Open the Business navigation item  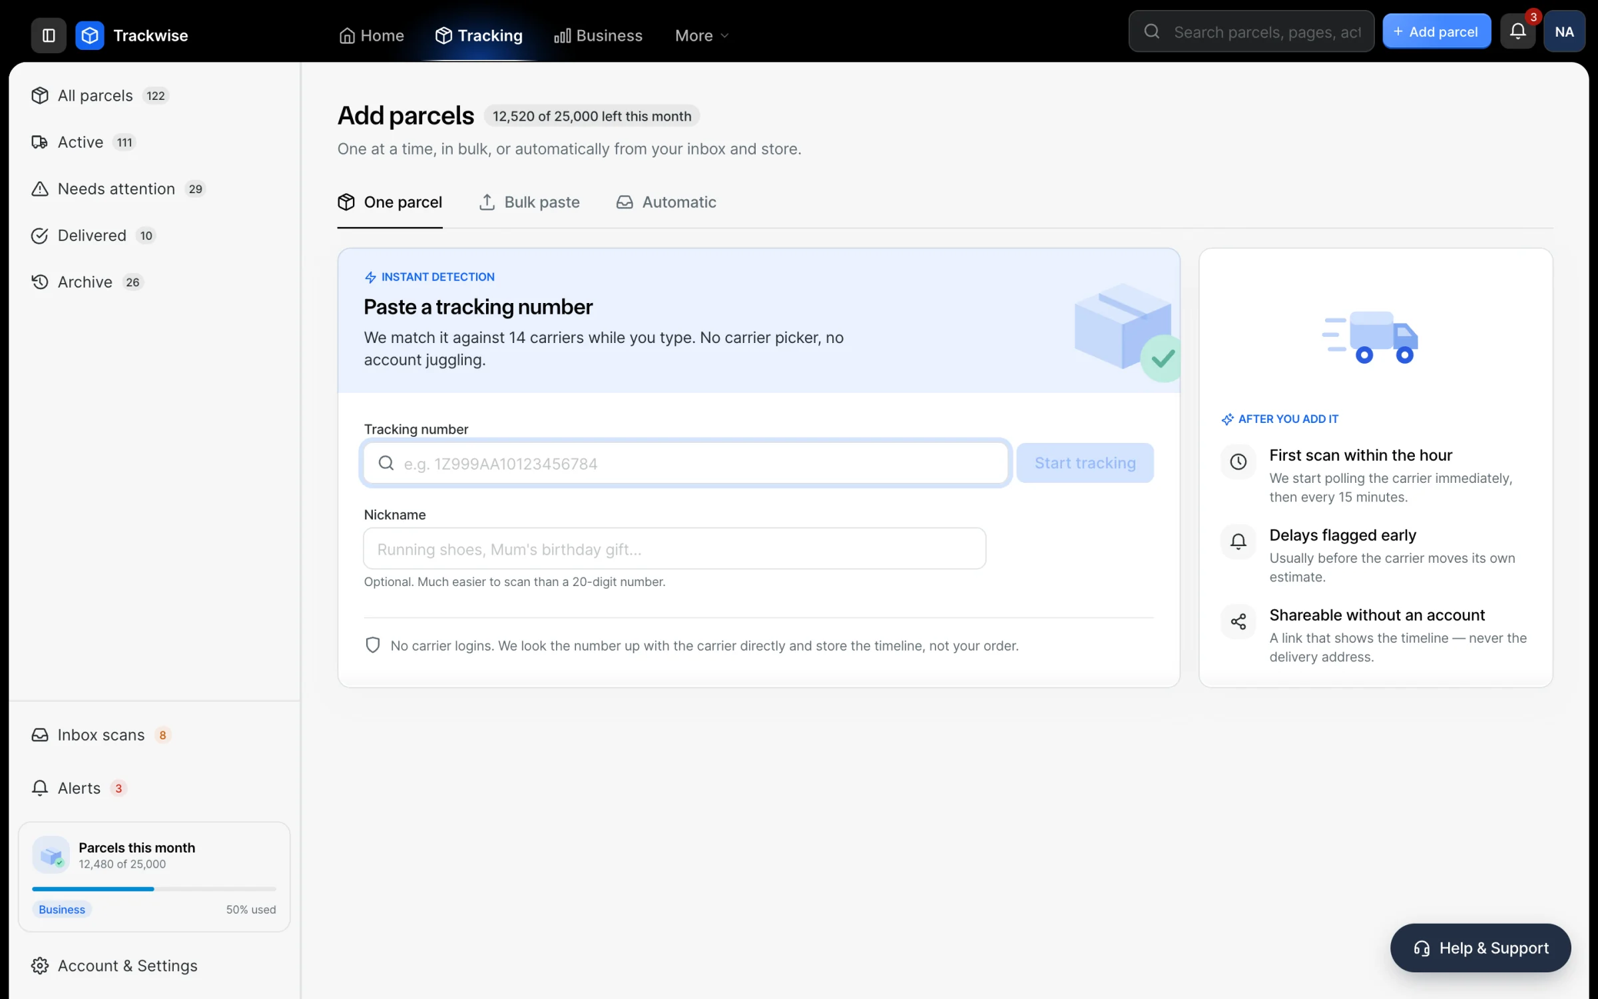tap(598, 35)
